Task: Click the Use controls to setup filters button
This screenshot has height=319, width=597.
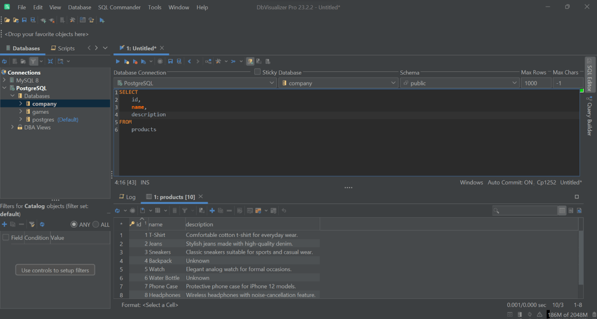Action: tap(55, 270)
